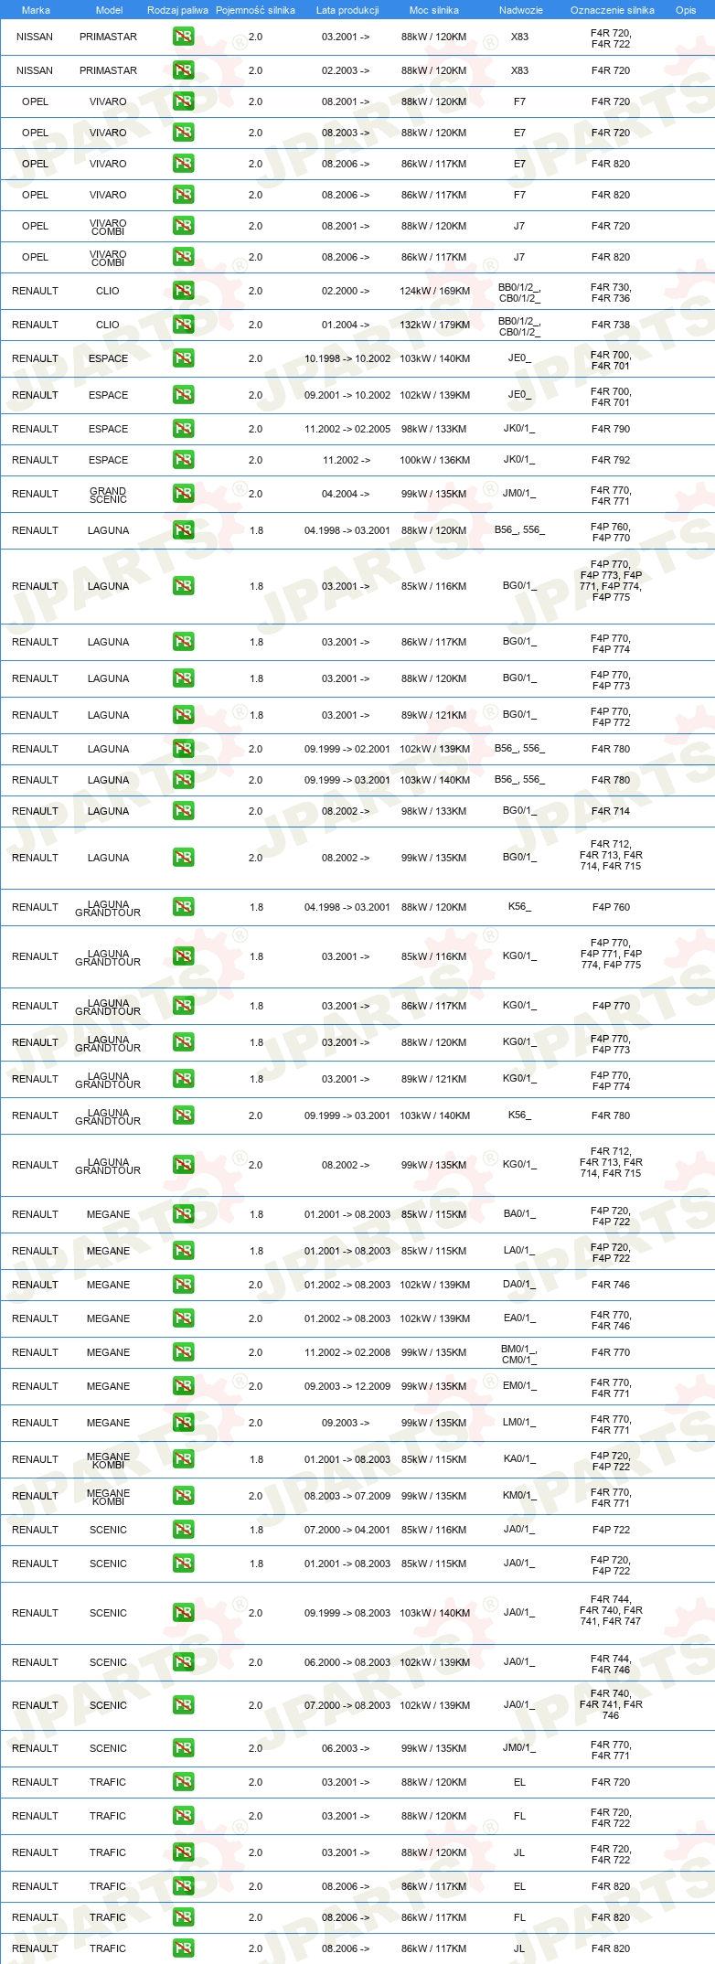Click fuel icon for Vivaro Combi 08.2006 row
The height and width of the screenshot is (1964, 715).
(x=183, y=257)
